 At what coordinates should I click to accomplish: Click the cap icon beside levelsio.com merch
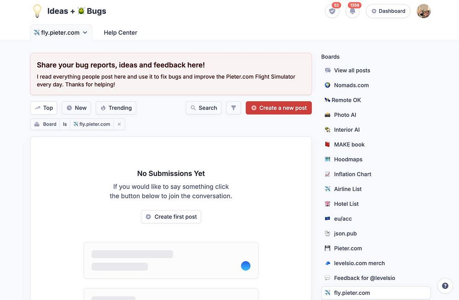[x=328, y=263]
